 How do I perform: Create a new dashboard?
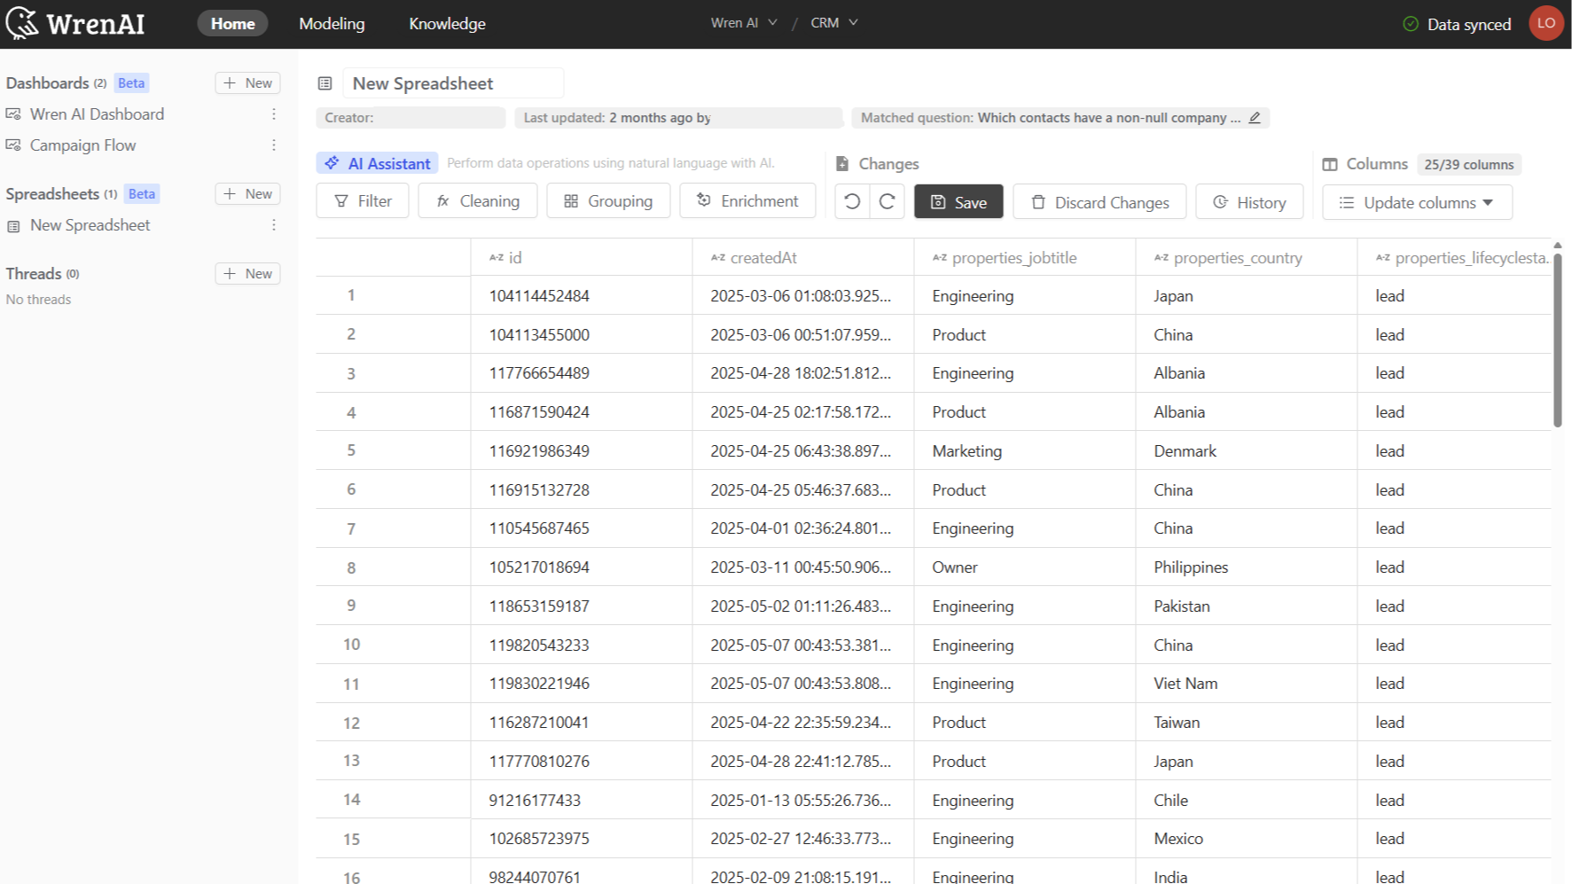(247, 83)
